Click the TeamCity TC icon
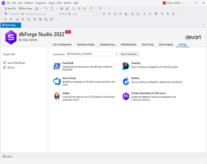 (x=126, y=66)
